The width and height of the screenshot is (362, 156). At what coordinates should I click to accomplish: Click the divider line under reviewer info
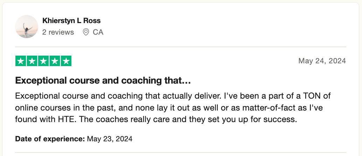181,47
